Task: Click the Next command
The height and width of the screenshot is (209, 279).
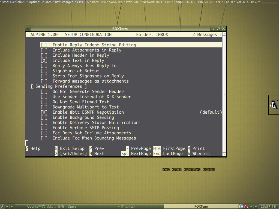Action: (x=97, y=154)
